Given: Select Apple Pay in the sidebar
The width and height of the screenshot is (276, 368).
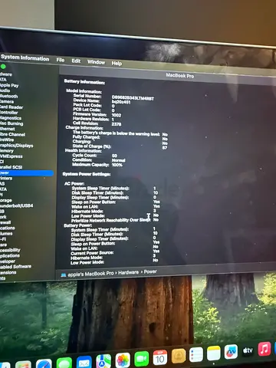Looking at the screenshot, I should [x=9, y=85].
